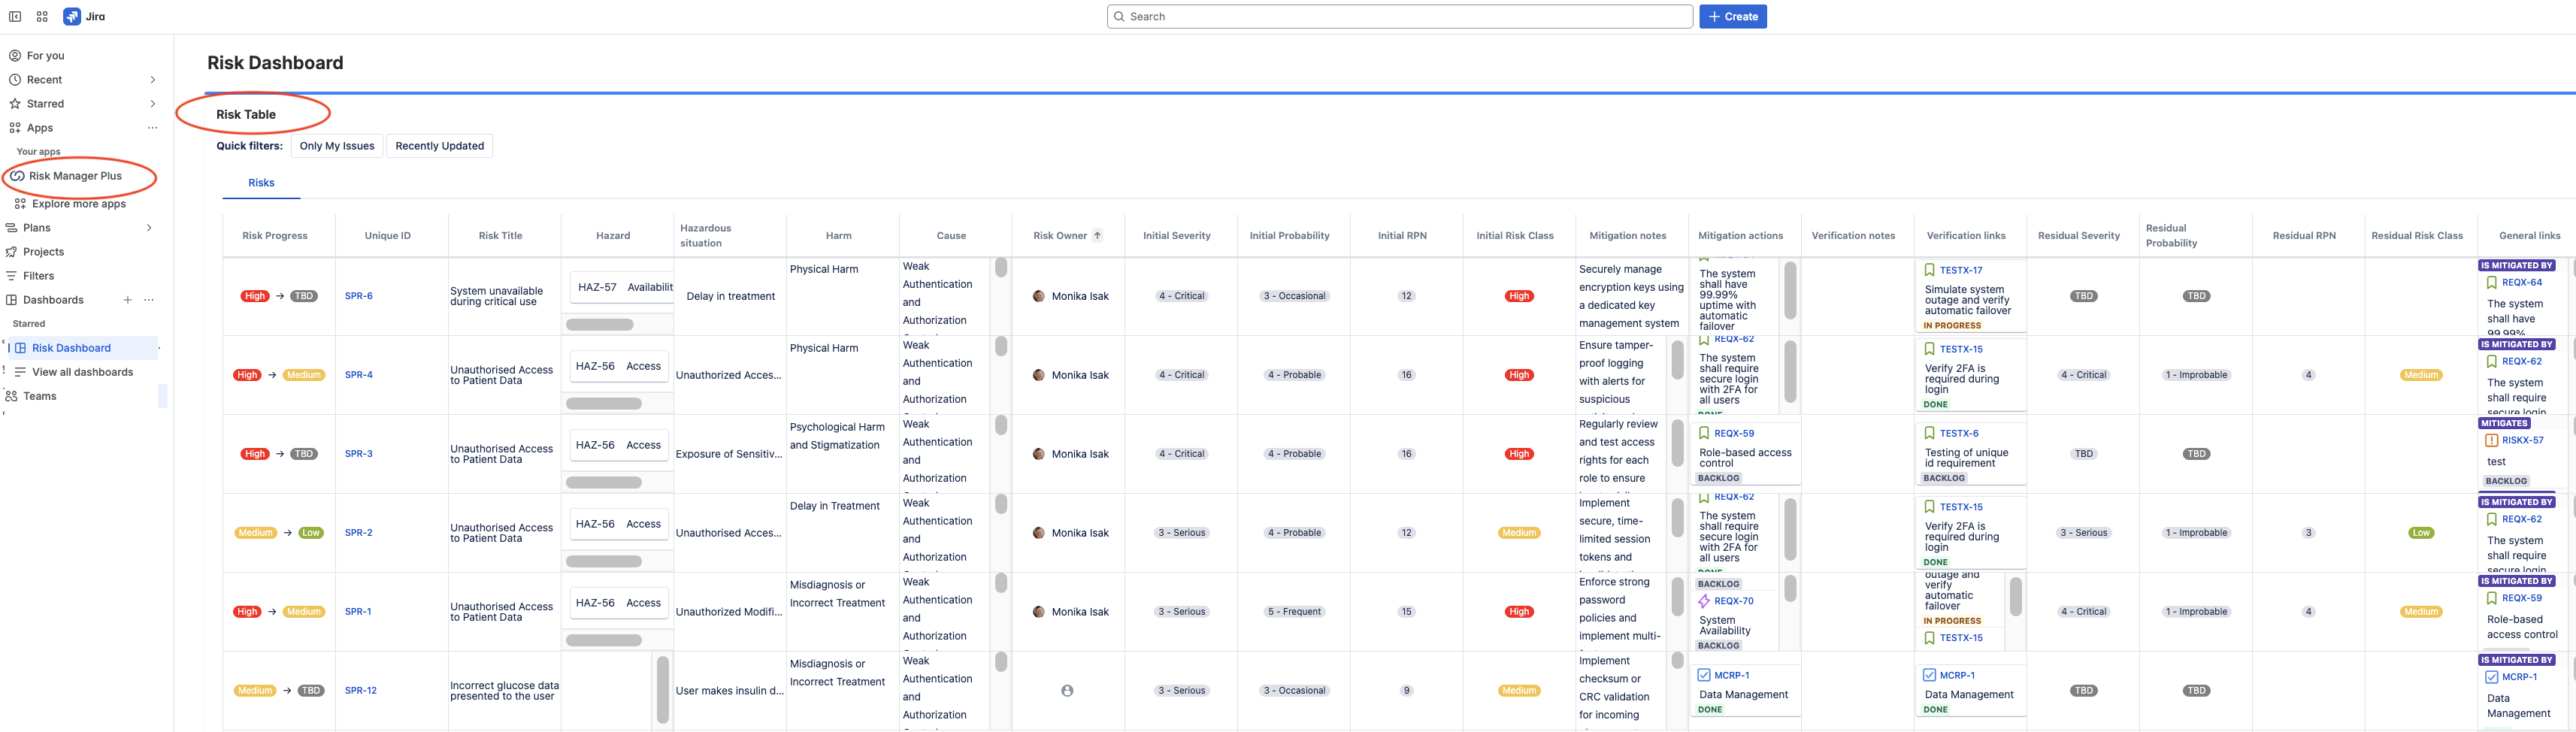Open For you in the sidebar

pos(45,56)
